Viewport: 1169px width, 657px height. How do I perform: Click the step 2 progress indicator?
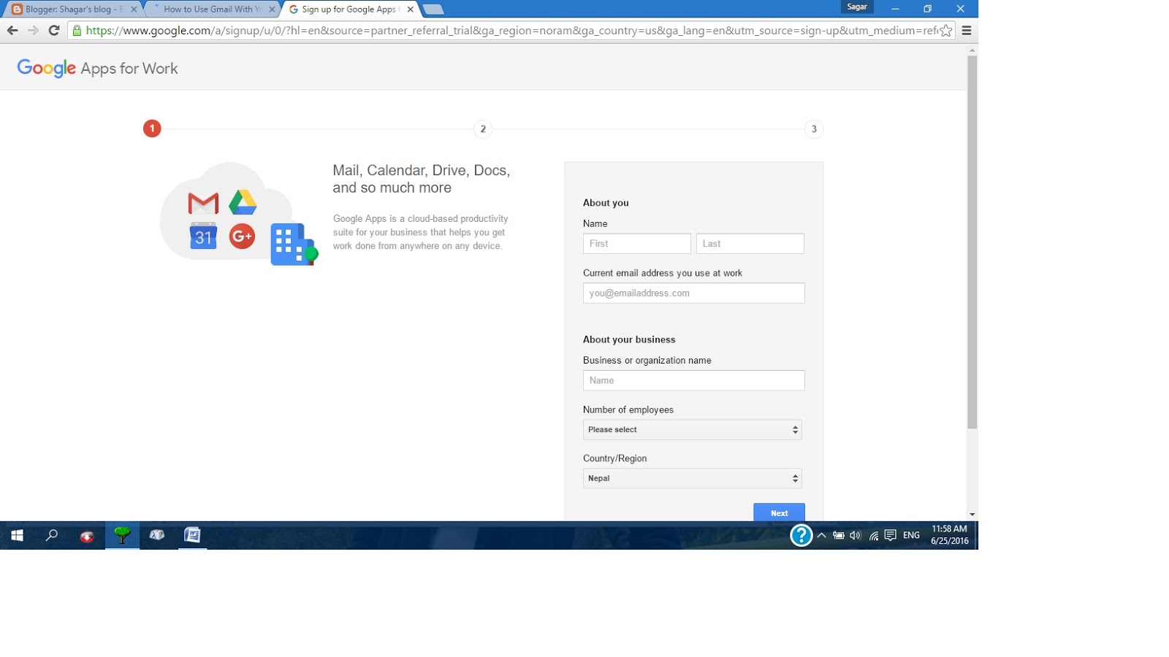coord(483,129)
